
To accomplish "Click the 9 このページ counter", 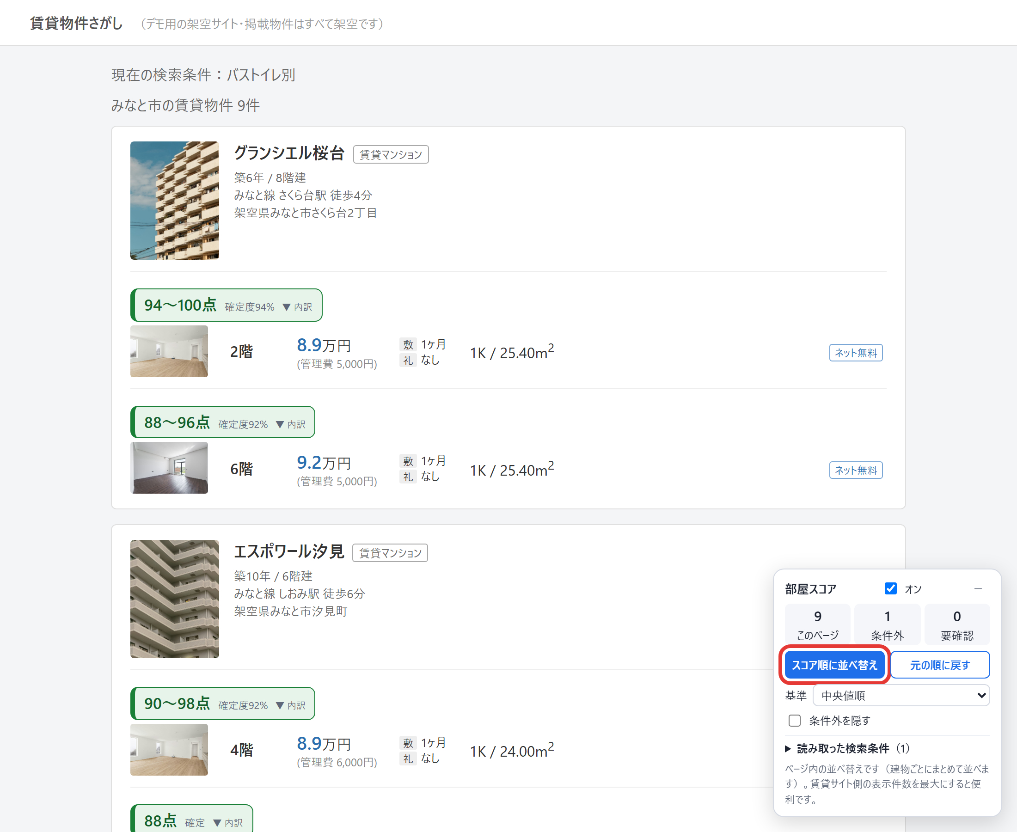I will coord(818,624).
